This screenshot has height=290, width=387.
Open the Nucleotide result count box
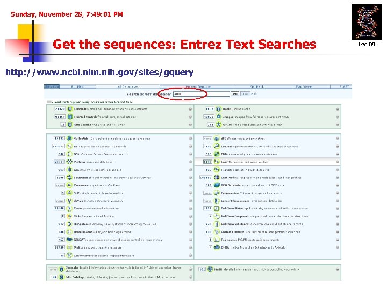[x=59, y=139]
